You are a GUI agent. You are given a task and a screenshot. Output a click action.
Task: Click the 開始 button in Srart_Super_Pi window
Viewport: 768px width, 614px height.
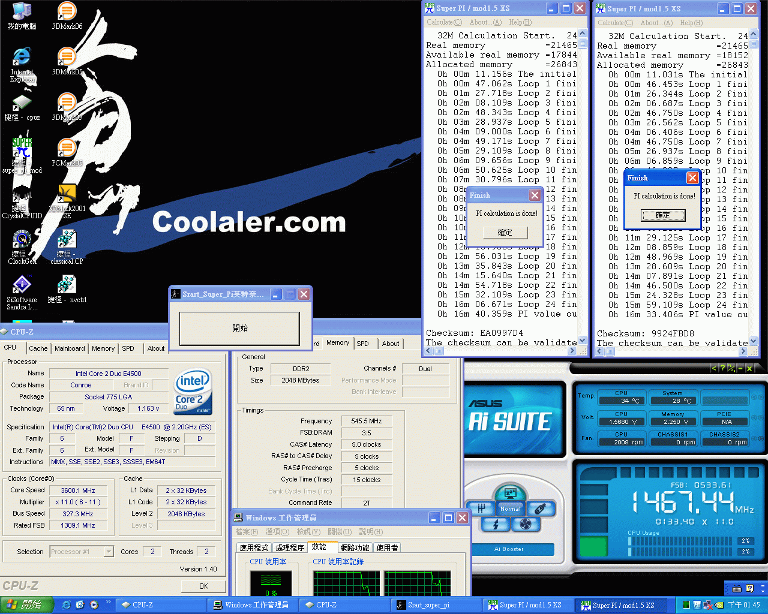pyautogui.click(x=239, y=328)
